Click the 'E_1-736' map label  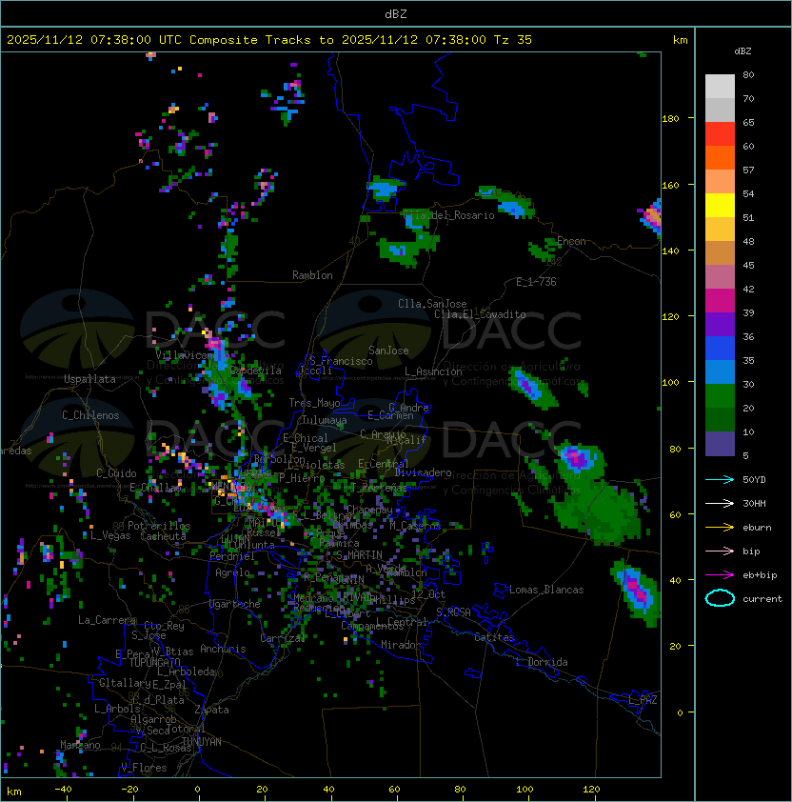coord(536,282)
